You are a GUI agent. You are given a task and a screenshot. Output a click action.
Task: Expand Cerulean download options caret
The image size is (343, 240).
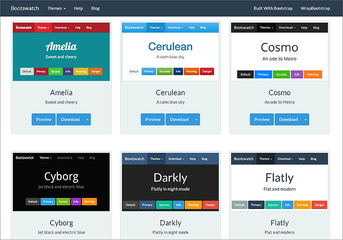(x=196, y=119)
